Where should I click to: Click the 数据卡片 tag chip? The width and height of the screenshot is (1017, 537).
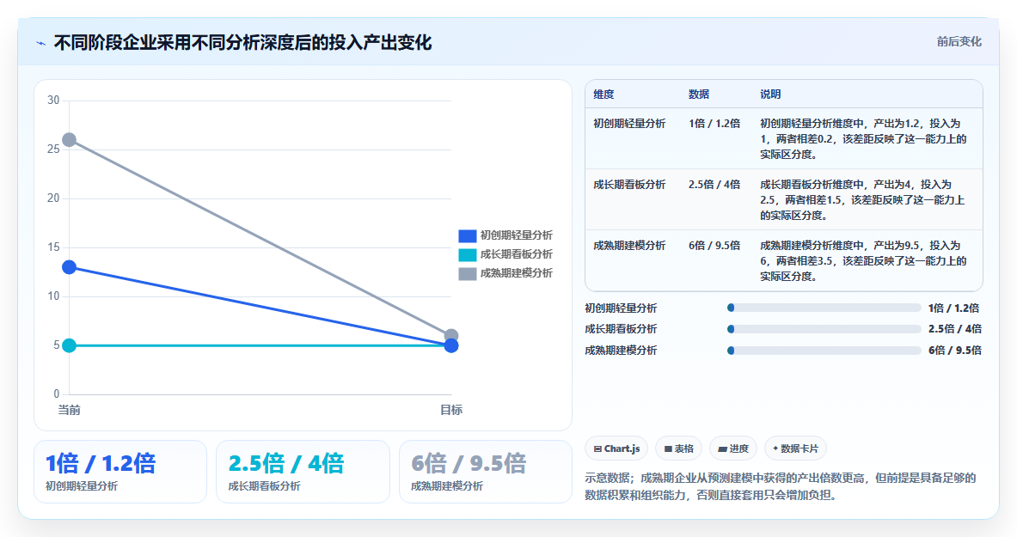(795, 449)
